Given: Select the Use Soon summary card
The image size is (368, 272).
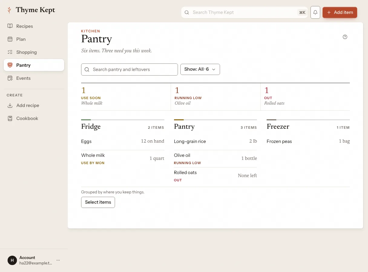Looking at the screenshot, I should (126, 97).
